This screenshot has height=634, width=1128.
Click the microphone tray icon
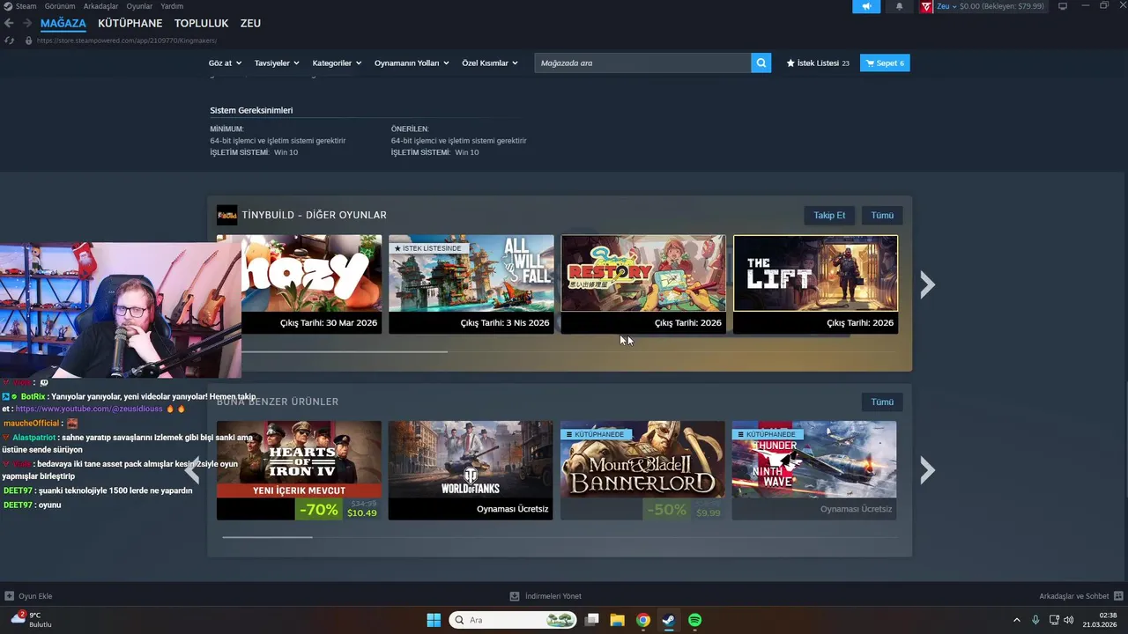pos(1035,620)
